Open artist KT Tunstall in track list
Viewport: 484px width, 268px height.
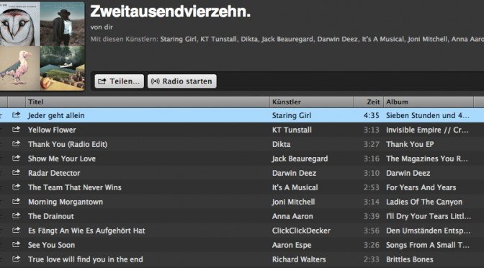coord(292,130)
